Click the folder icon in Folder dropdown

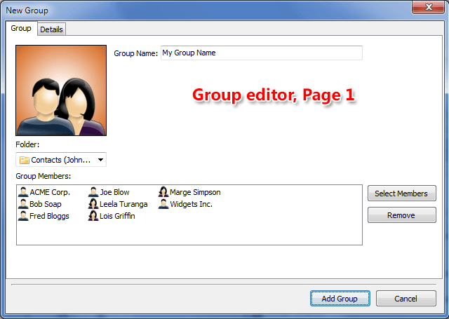(25, 160)
